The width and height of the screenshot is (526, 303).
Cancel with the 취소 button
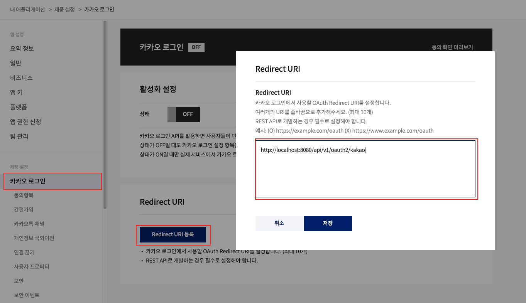279,224
